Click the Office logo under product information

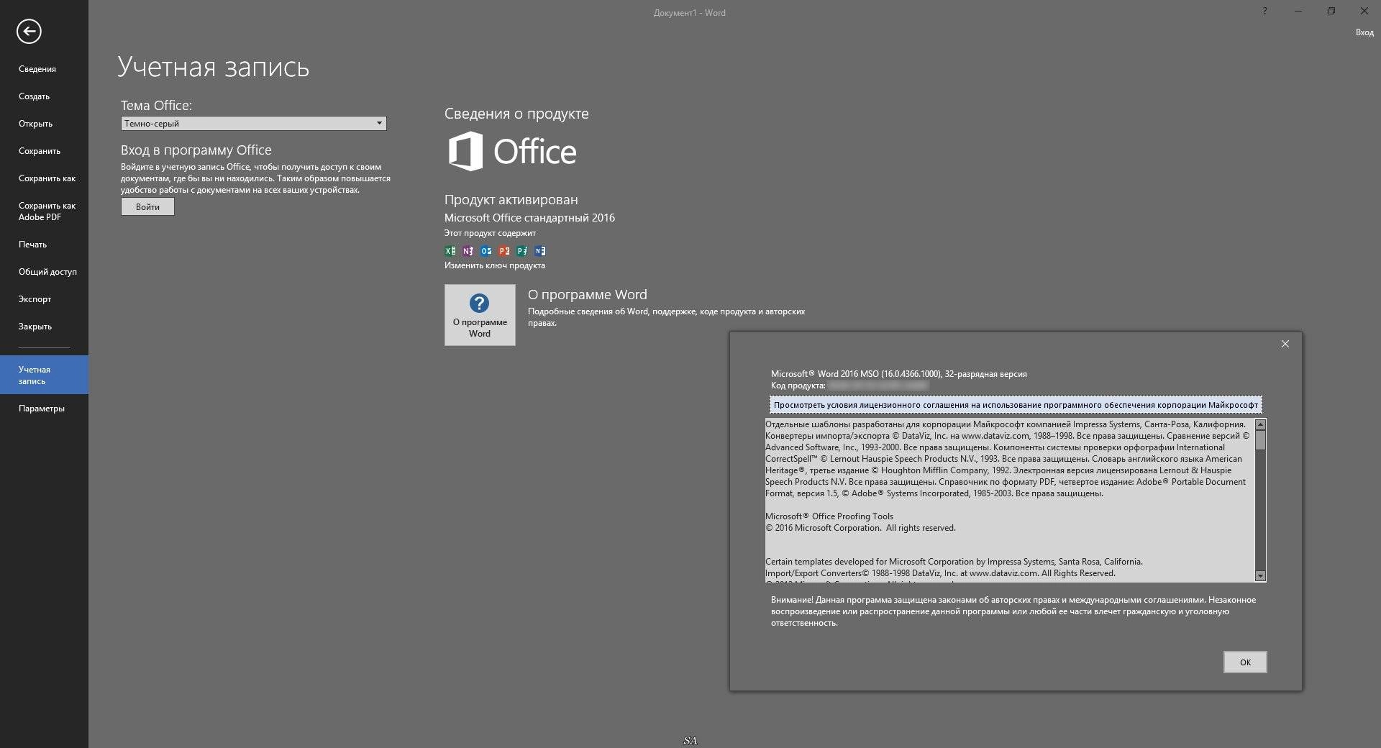(x=512, y=151)
